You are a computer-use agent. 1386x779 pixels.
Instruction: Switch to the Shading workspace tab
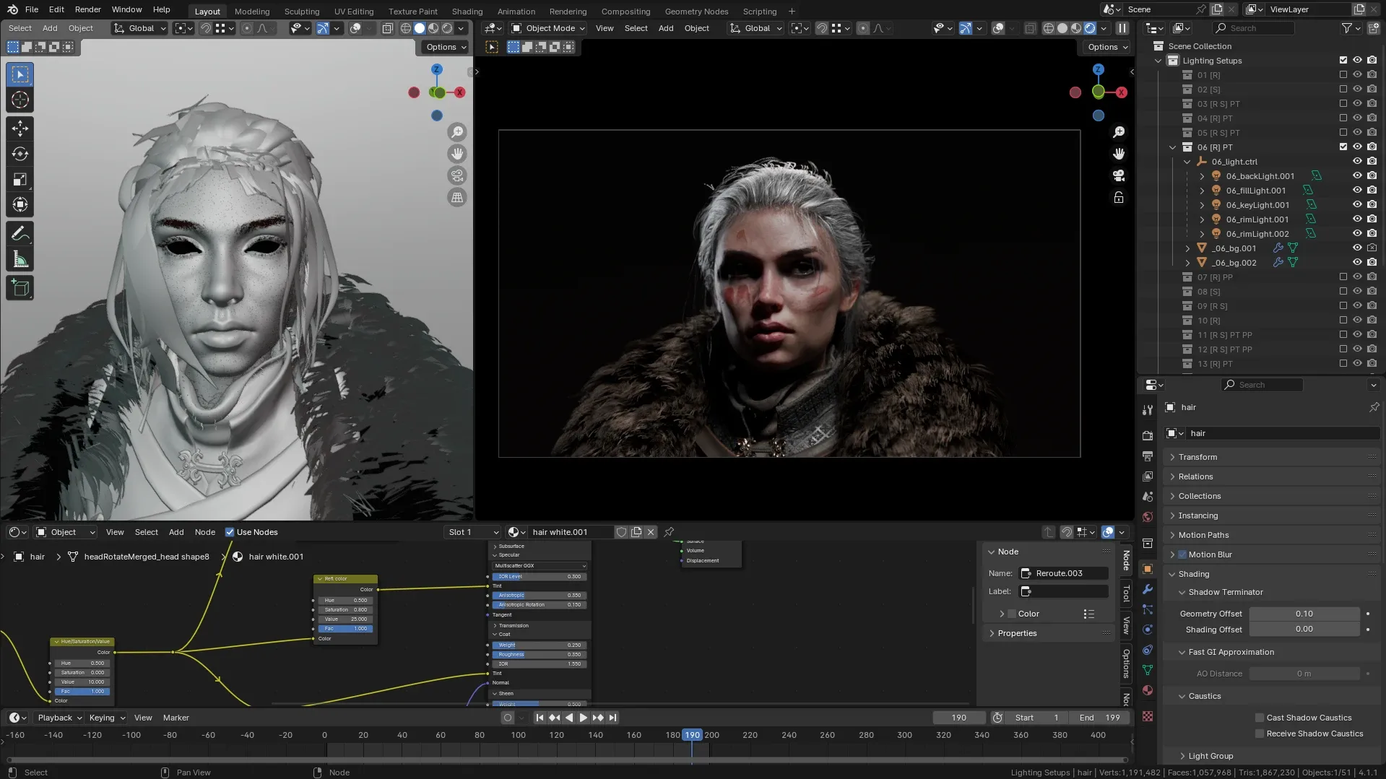467,12
